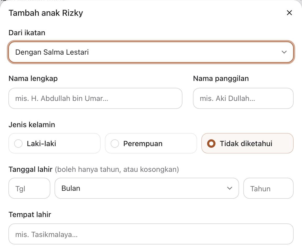Image resolution: width=302 pixels, height=247 pixels.
Task: Click the Tambah anak Rizky title
Action: [x=46, y=13]
